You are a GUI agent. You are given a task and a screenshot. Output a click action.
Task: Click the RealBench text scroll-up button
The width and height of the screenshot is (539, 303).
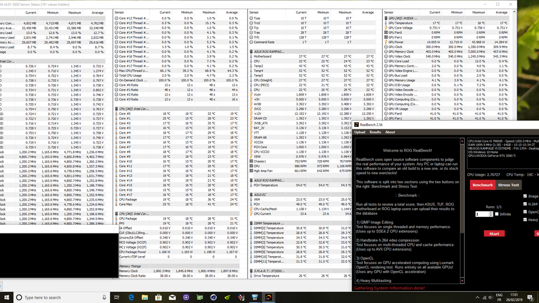462,141
